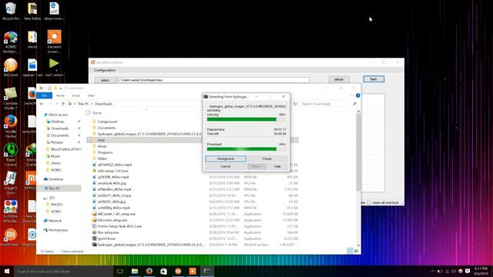Click flash in XiaoMiFlash window
Viewport: 493px width, 277px height.
click(x=374, y=78)
